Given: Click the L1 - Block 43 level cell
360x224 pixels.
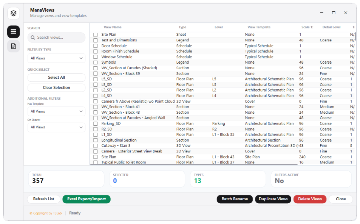Looking at the screenshot, I should pos(223,157).
